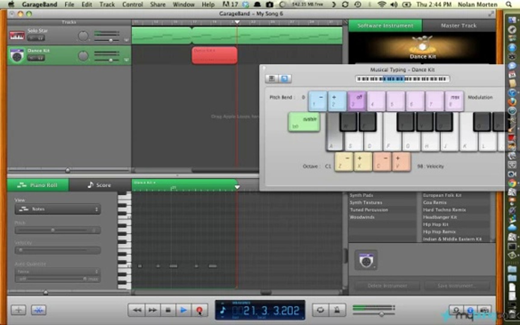Viewport: 520px width, 325px height.
Task: Select Hip Hop Kit instrument
Action: coord(435,224)
